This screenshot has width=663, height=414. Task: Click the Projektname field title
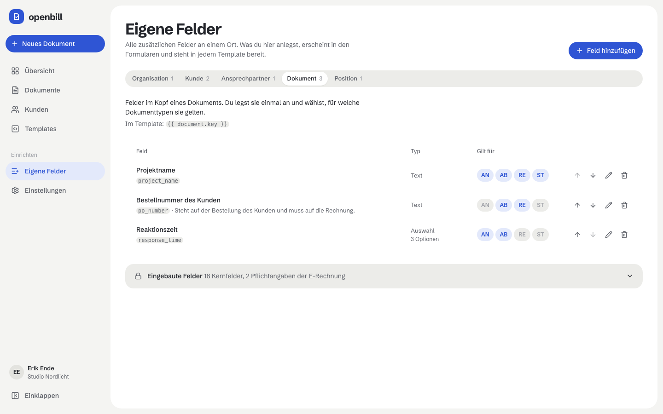(156, 170)
